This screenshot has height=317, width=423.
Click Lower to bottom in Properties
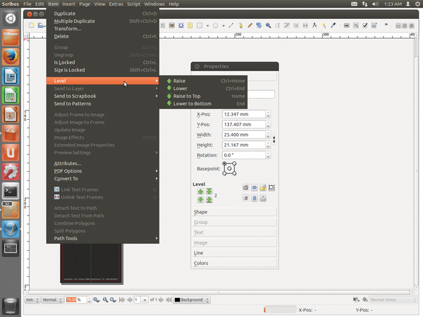[209, 200]
